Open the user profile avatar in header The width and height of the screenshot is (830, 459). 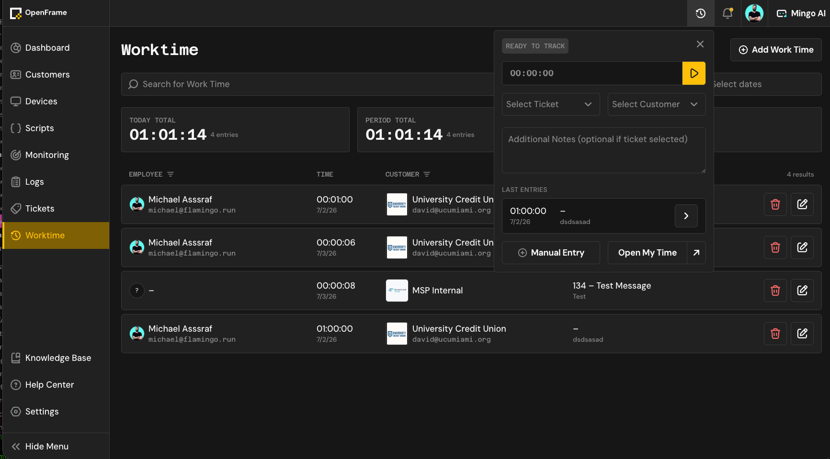pos(754,13)
